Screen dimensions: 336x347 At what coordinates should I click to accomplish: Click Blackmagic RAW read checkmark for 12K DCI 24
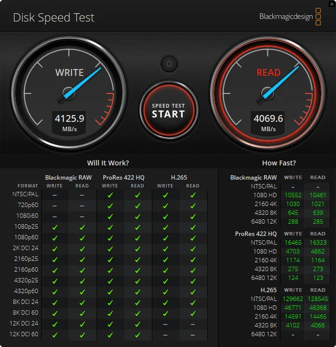tap(82, 324)
